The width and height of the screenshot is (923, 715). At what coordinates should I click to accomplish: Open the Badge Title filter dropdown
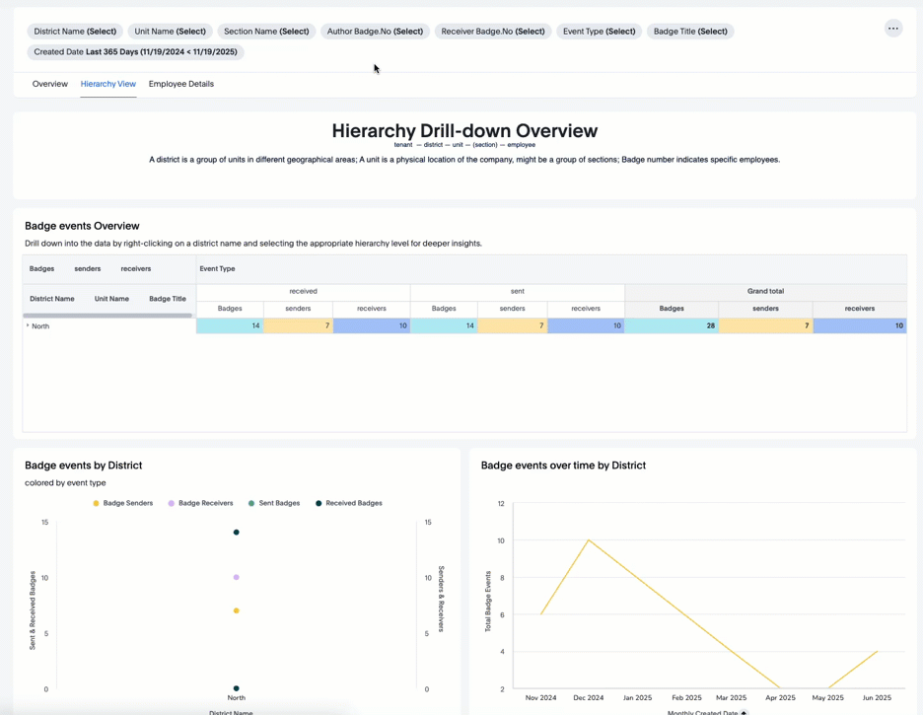click(x=690, y=32)
